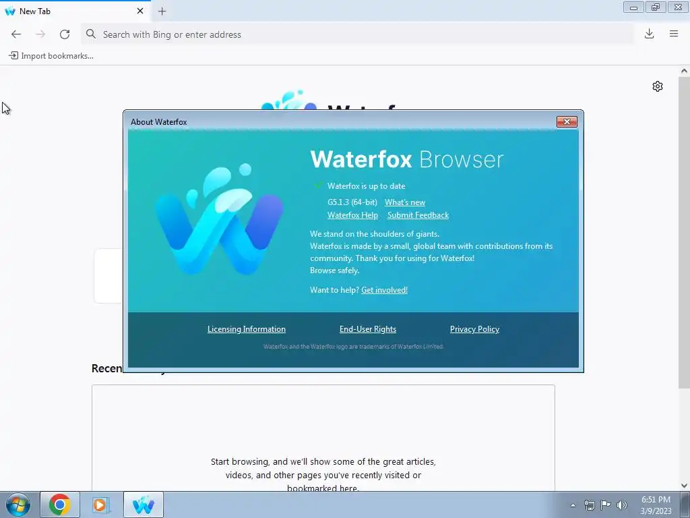Click Import bookmarks in bookmarks toolbar

51,56
